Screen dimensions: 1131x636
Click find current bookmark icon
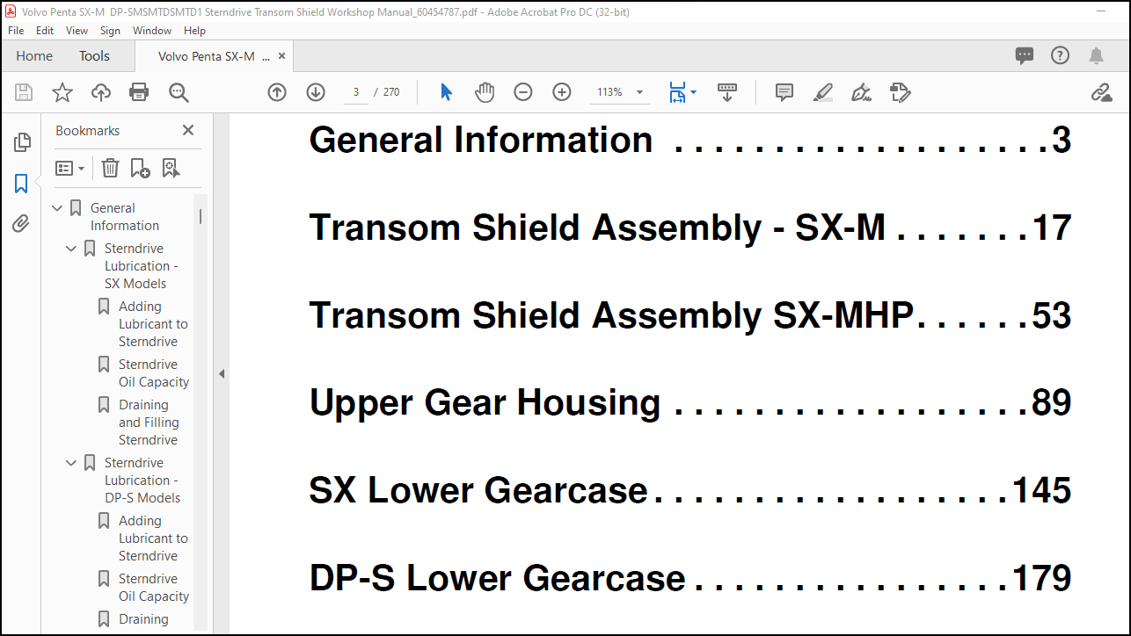(171, 168)
